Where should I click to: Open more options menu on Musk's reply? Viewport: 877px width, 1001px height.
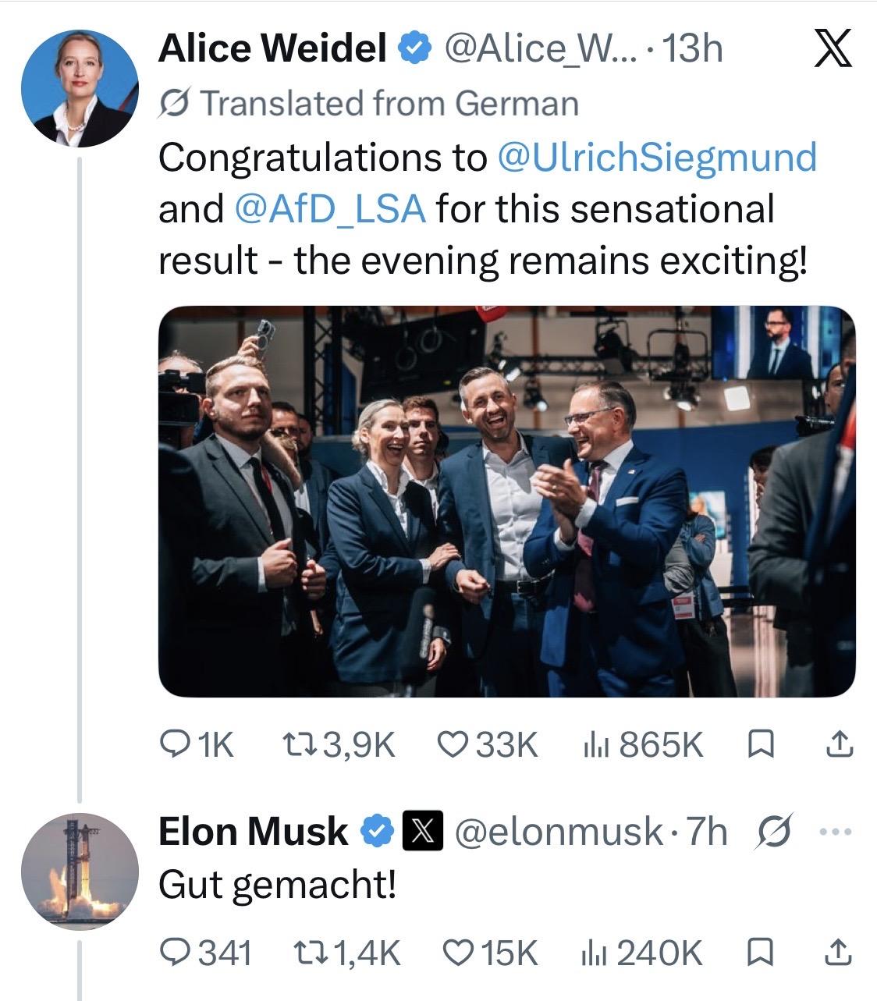(836, 832)
